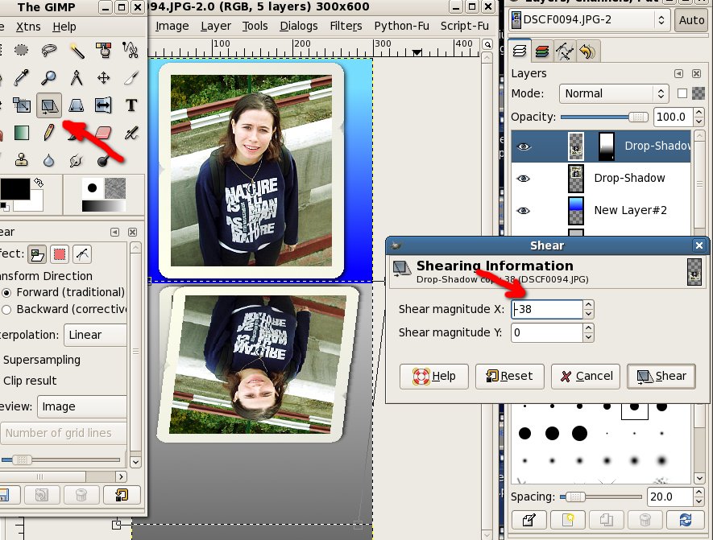This screenshot has height=540, width=713.
Task: Adjust the layer Opacity slider
Action: pos(604,117)
